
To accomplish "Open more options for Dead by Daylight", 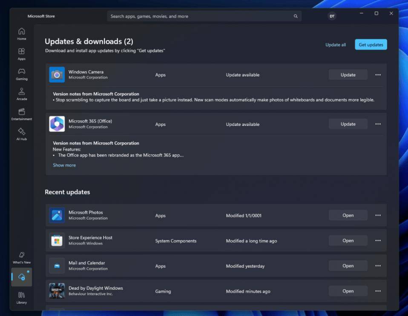I will tap(378, 291).
